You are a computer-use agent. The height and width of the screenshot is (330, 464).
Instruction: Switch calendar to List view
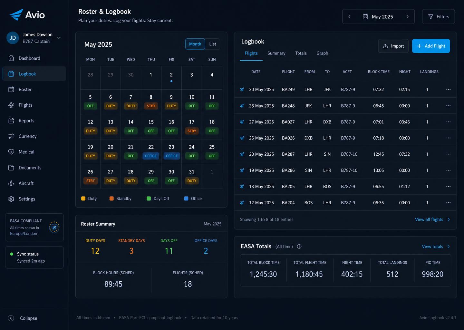pyautogui.click(x=213, y=44)
